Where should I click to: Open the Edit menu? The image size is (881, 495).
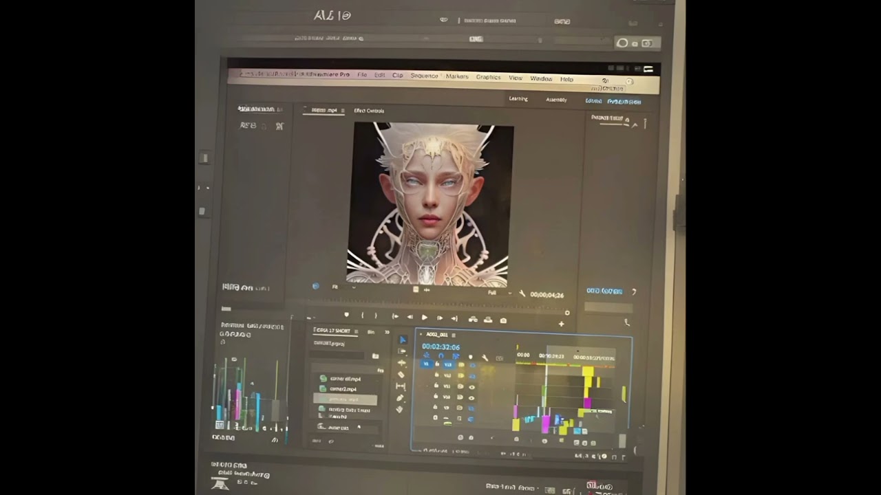(x=379, y=75)
